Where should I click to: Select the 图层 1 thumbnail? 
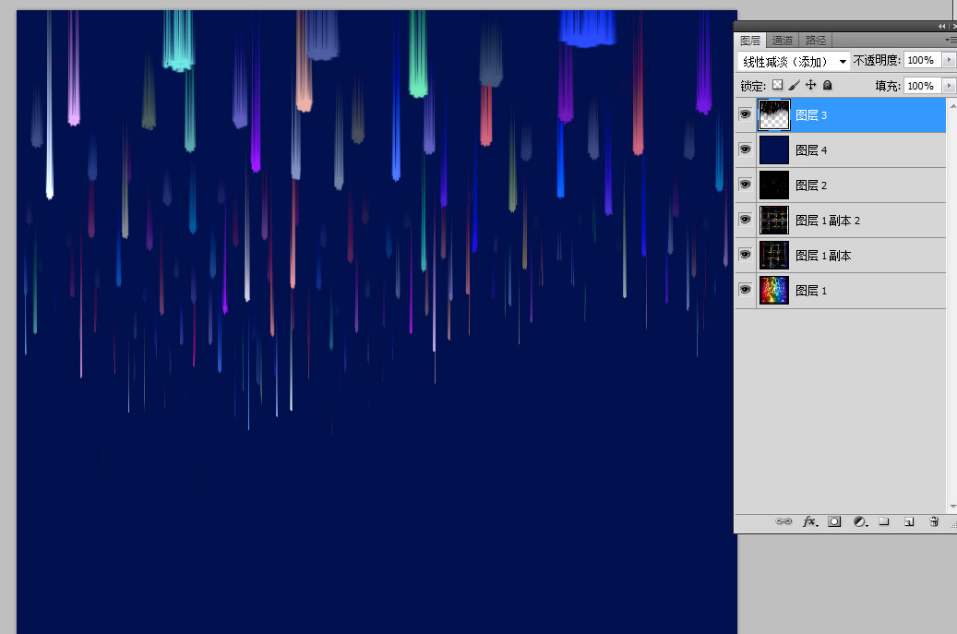tap(774, 290)
